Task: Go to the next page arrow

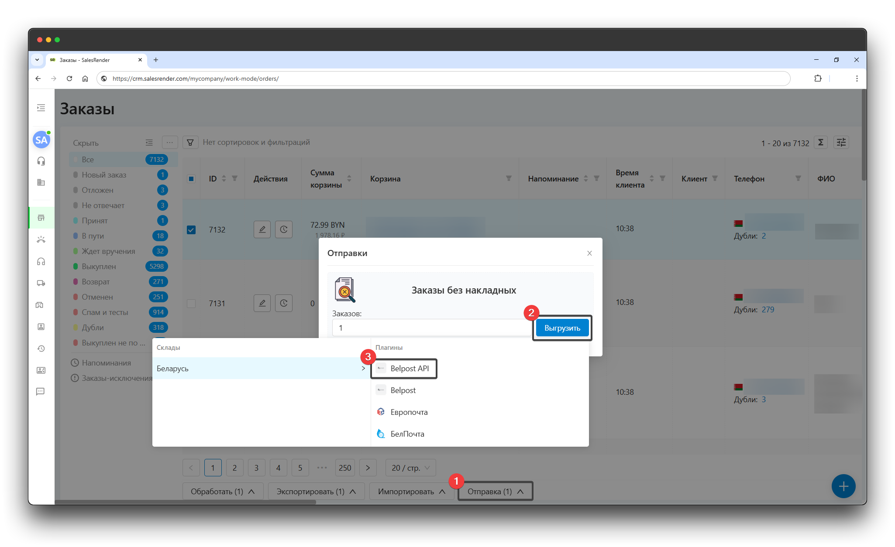Action: (368, 468)
